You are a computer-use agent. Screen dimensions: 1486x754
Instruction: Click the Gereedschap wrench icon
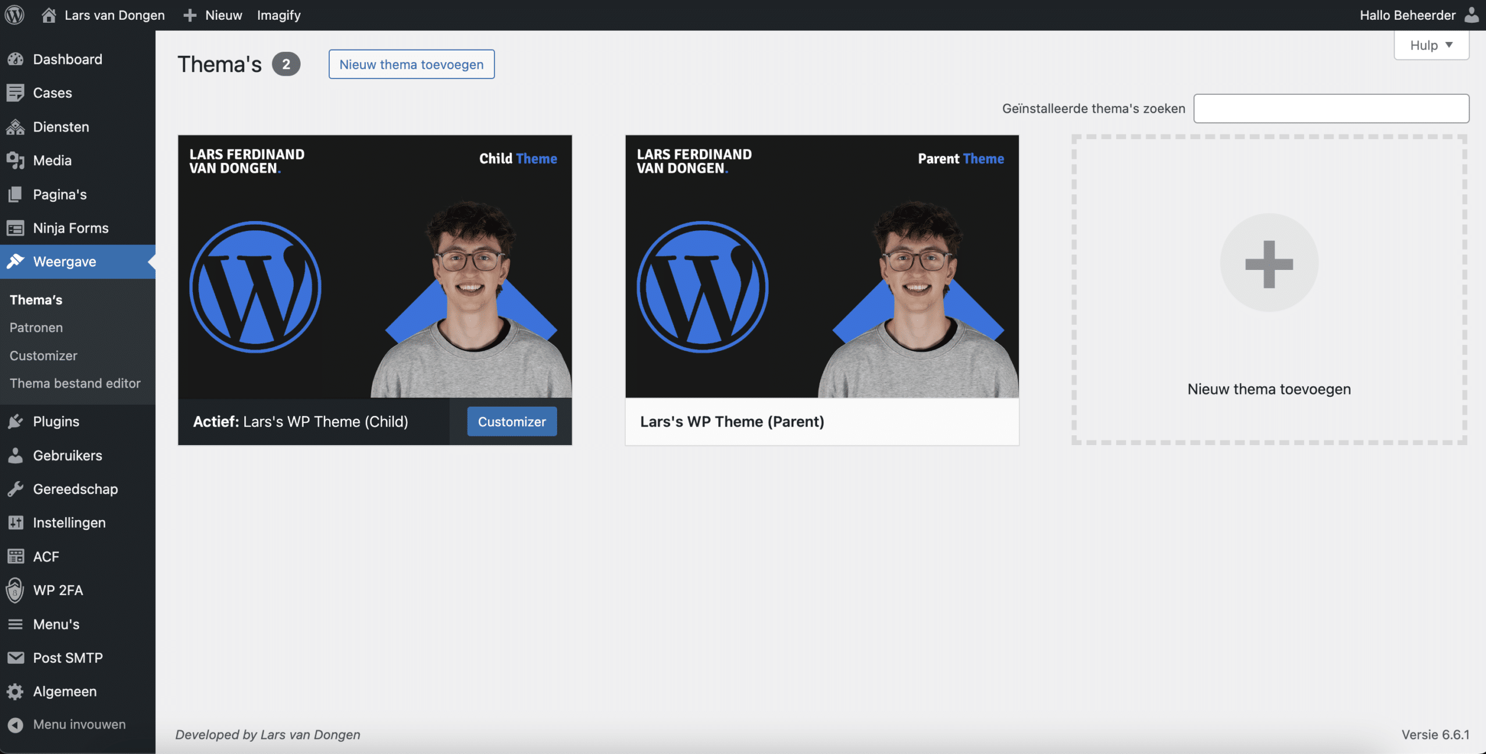[16, 489]
